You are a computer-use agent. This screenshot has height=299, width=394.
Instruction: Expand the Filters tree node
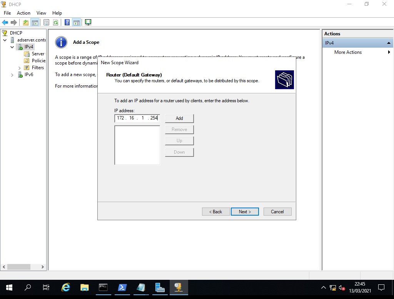[x=20, y=68]
